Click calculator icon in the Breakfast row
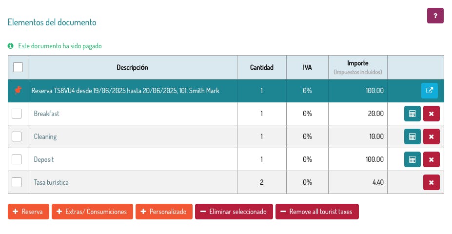 coord(412,114)
